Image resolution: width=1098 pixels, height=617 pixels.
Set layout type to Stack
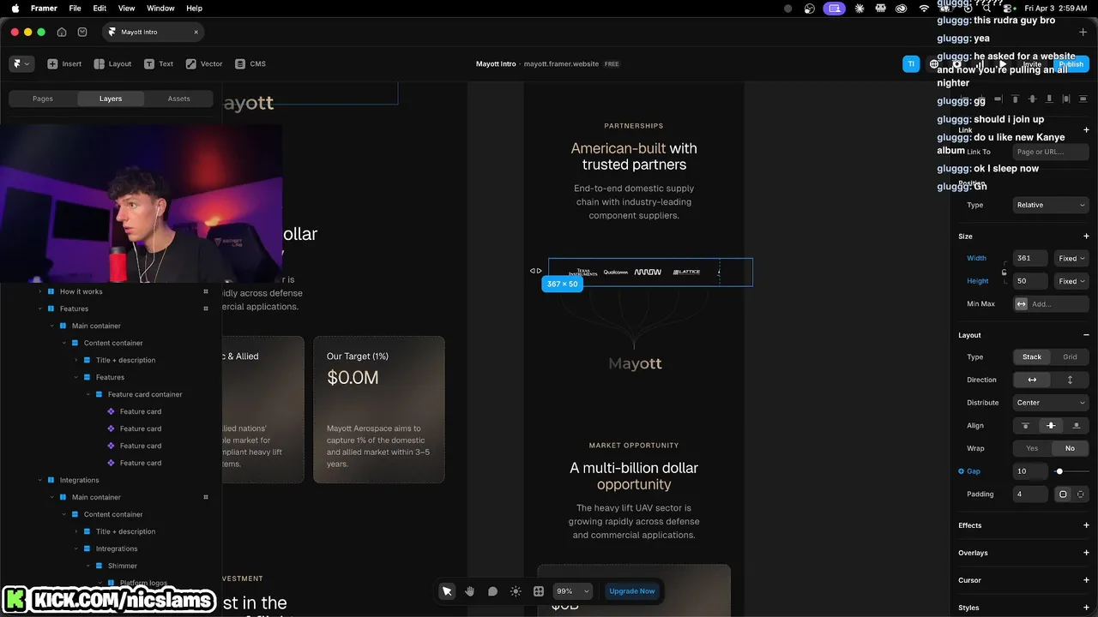pos(1032,356)
